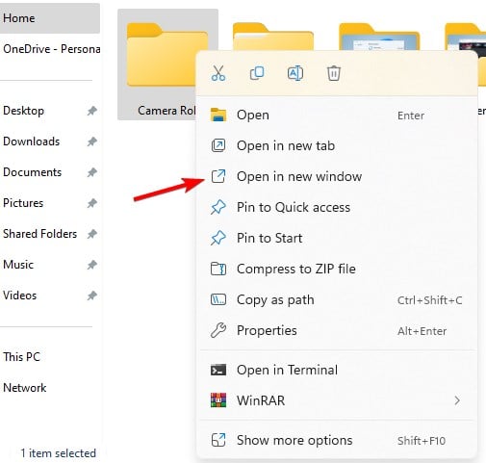Select the third folder with screenshot preview
The height and width of the screenshot is (463, 486).
pos(379,36)
